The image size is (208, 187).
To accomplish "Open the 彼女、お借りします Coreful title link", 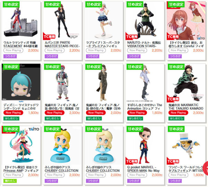I will pos(186,44).
